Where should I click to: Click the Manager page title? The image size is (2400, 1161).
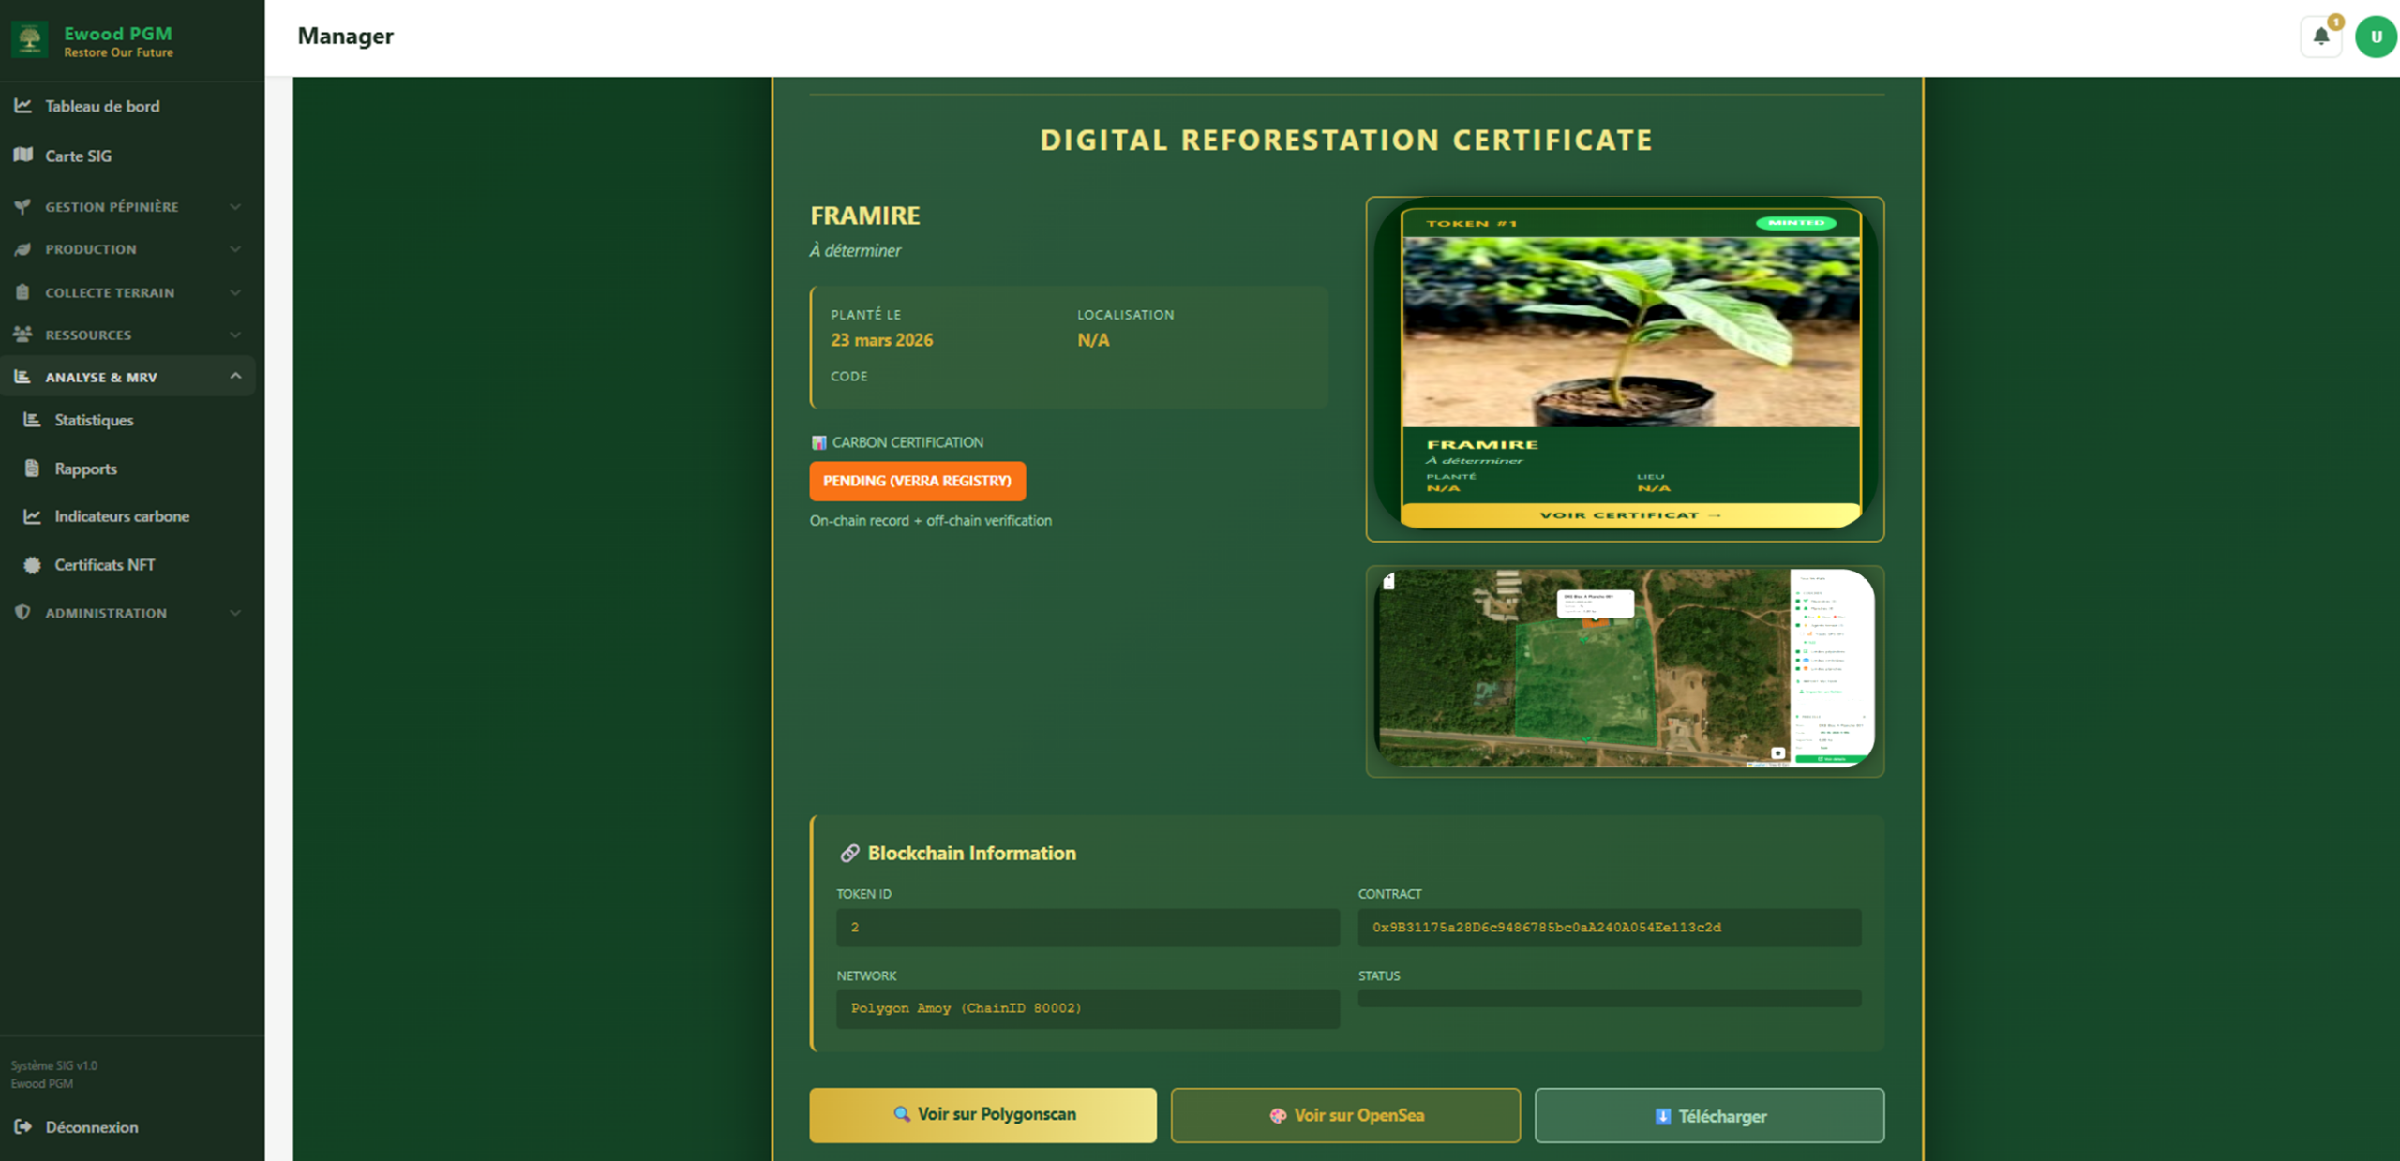coord(345,37)
